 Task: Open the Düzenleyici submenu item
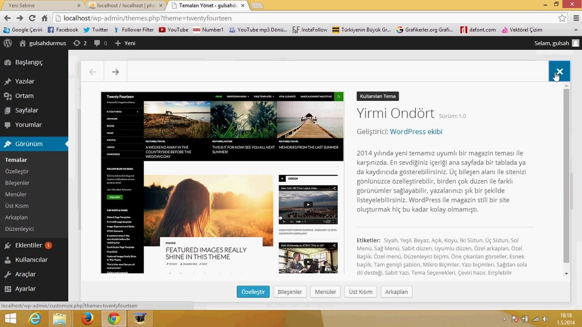click(x=19, y=229)
